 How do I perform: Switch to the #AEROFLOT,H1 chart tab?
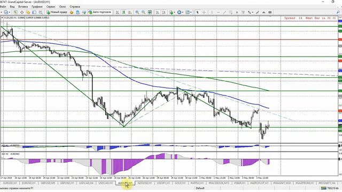(259, 183)
